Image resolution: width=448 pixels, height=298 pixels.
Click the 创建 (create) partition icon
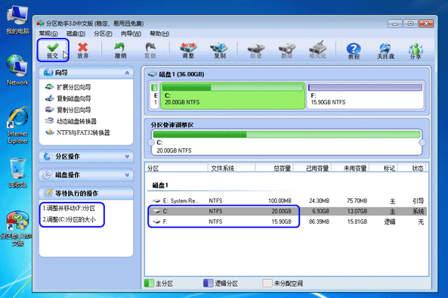[255, 51]
